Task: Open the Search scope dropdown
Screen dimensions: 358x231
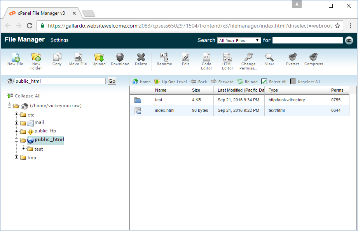Action: pos(239,40)
